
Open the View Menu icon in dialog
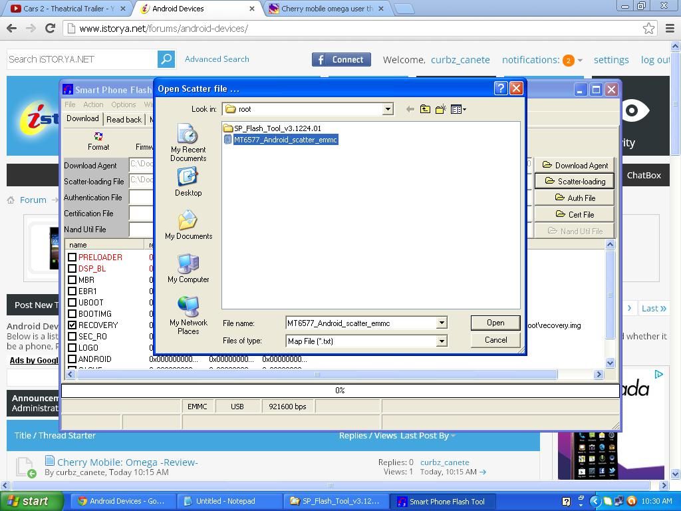click(x=458, y=109)
